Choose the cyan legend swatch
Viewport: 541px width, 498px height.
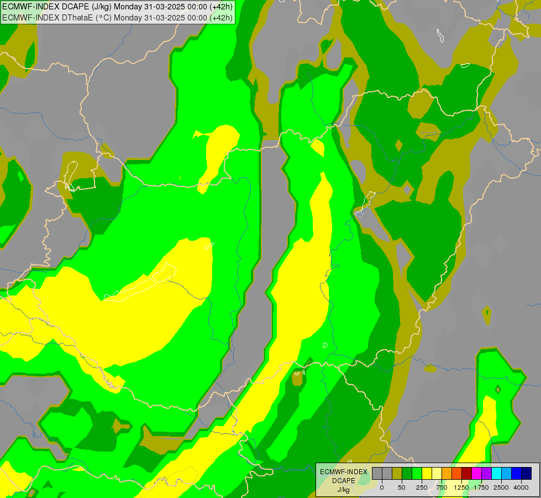(x=496, y=474)
